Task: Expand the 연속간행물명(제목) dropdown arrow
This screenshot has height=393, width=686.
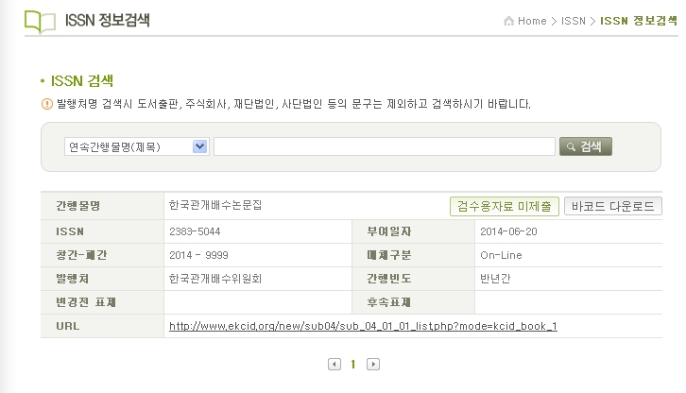Action: 200,146
